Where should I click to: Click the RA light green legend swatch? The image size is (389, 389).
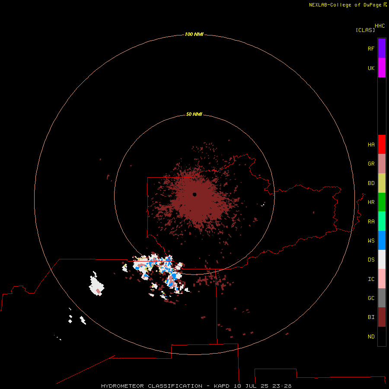click(x=382, y=221)
